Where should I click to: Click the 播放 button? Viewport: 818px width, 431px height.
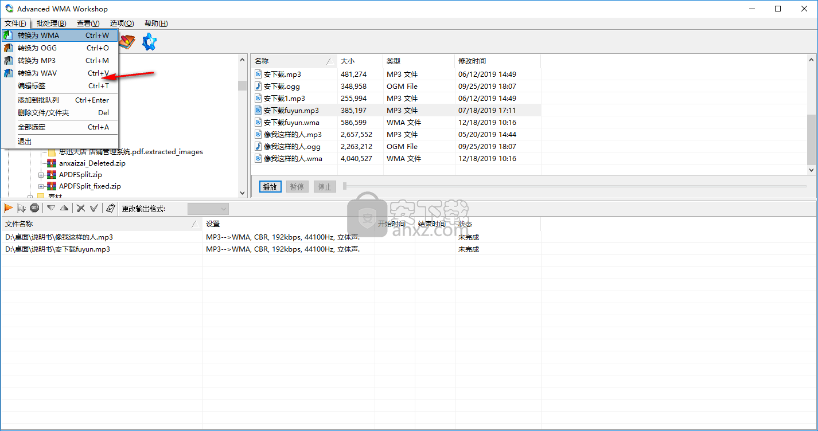[270, 187]
